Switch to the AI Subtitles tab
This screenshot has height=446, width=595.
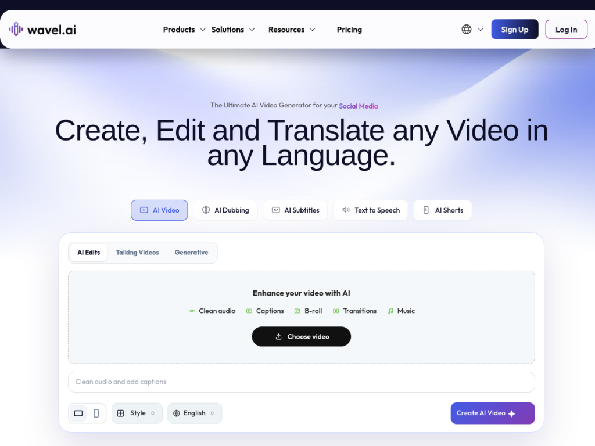[x=295, y=210]
